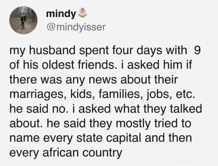Click the word 'talked' in the tweet

tap(185, 109)
